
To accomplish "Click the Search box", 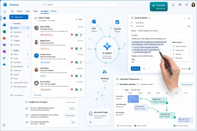I will pos(80,5).
